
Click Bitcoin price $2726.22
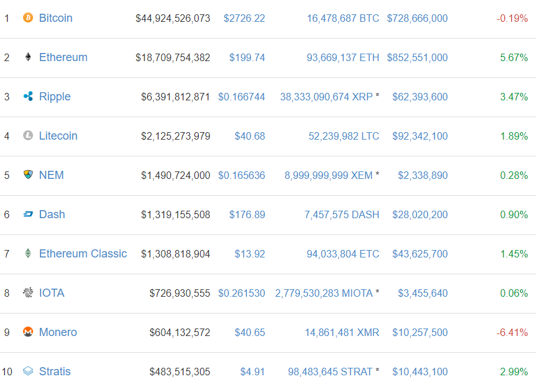(x=244, y=18)
